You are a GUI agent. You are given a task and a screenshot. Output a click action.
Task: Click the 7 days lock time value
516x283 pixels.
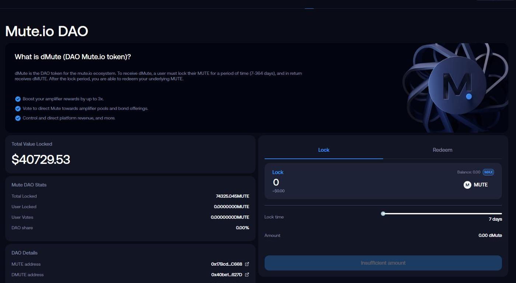[x=495, y=219]
